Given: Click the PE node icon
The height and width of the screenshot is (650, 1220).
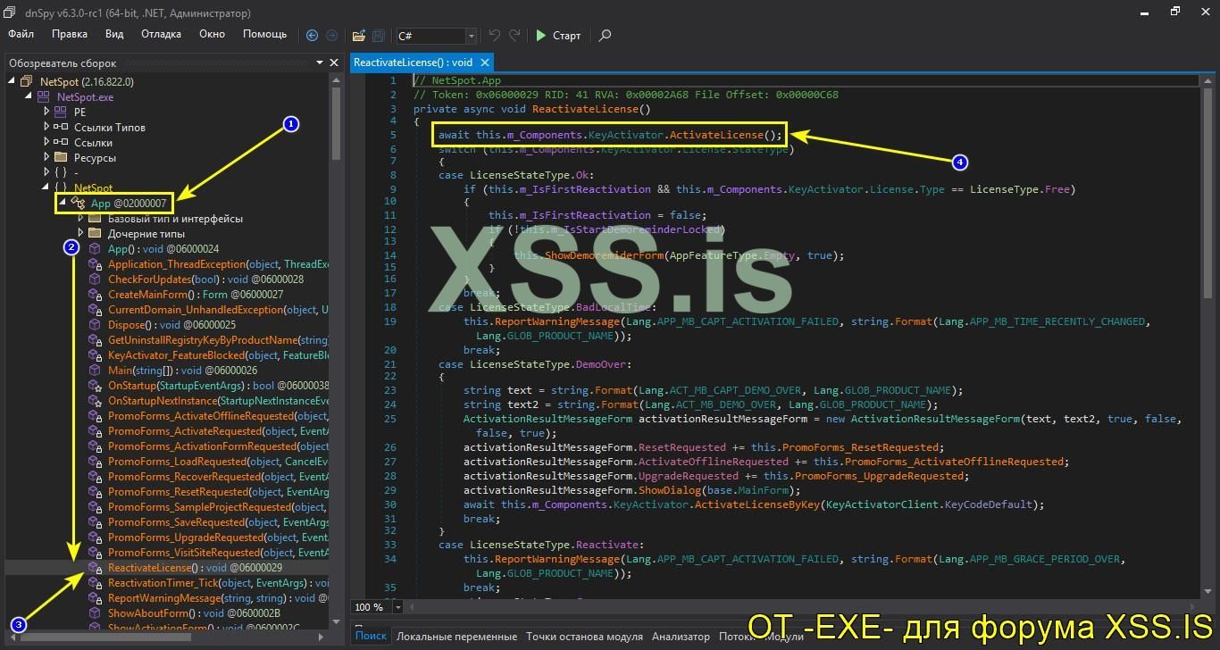Looking at the screenshot, I should click(60, 112).
